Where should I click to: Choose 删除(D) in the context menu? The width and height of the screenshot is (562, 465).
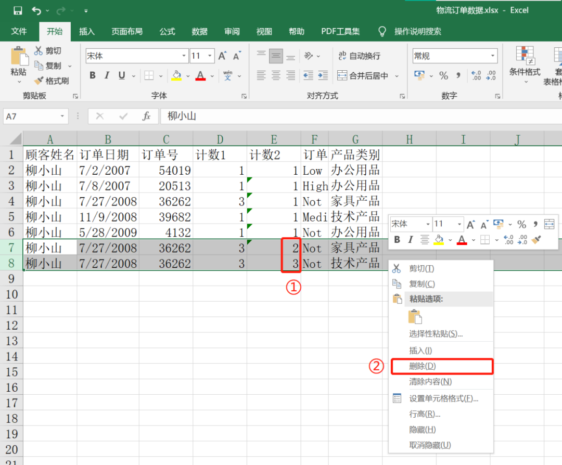442,366
